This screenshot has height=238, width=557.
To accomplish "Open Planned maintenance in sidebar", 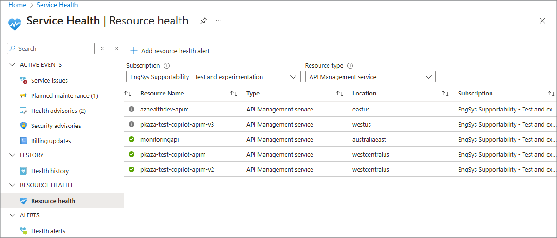I will [x=64, y=95].
